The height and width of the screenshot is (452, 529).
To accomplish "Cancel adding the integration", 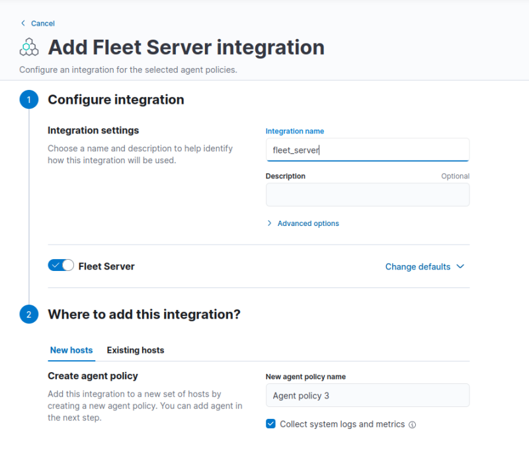I will tap(42, 23).
